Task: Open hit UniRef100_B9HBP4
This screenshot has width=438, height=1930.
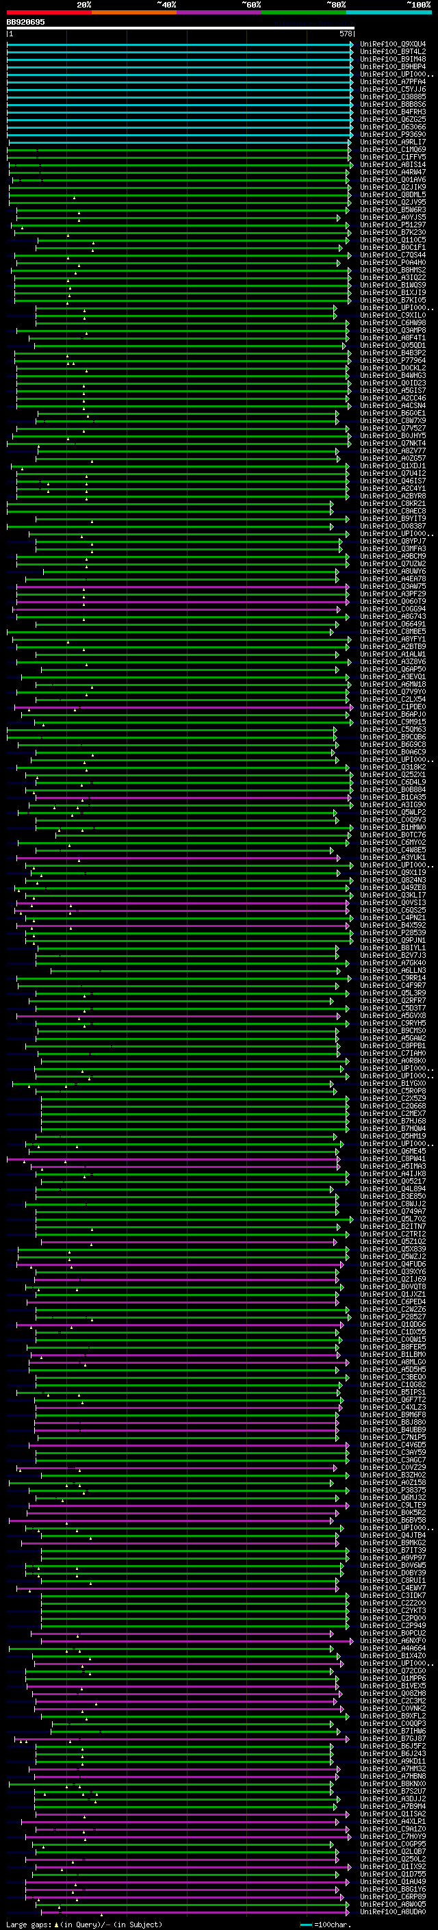Action: 392,66
